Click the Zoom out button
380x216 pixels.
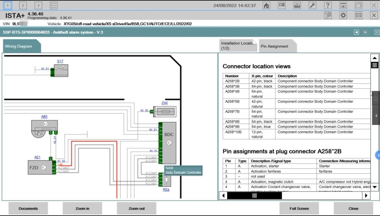click(137, 208)
